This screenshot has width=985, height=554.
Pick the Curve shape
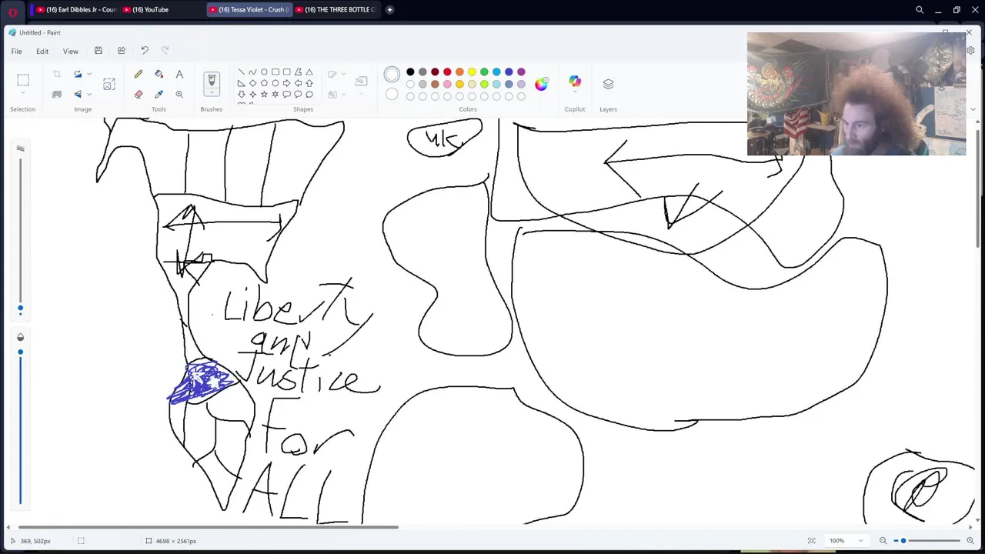click(252, 72)
